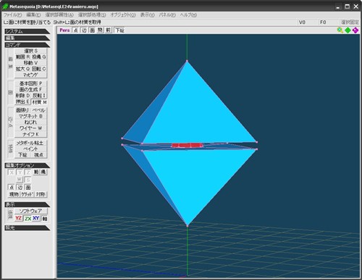Open the 編集(E) menu

[x=33, y=15]
